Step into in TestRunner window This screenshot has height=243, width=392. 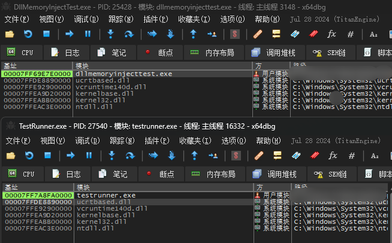click(111, 156)
